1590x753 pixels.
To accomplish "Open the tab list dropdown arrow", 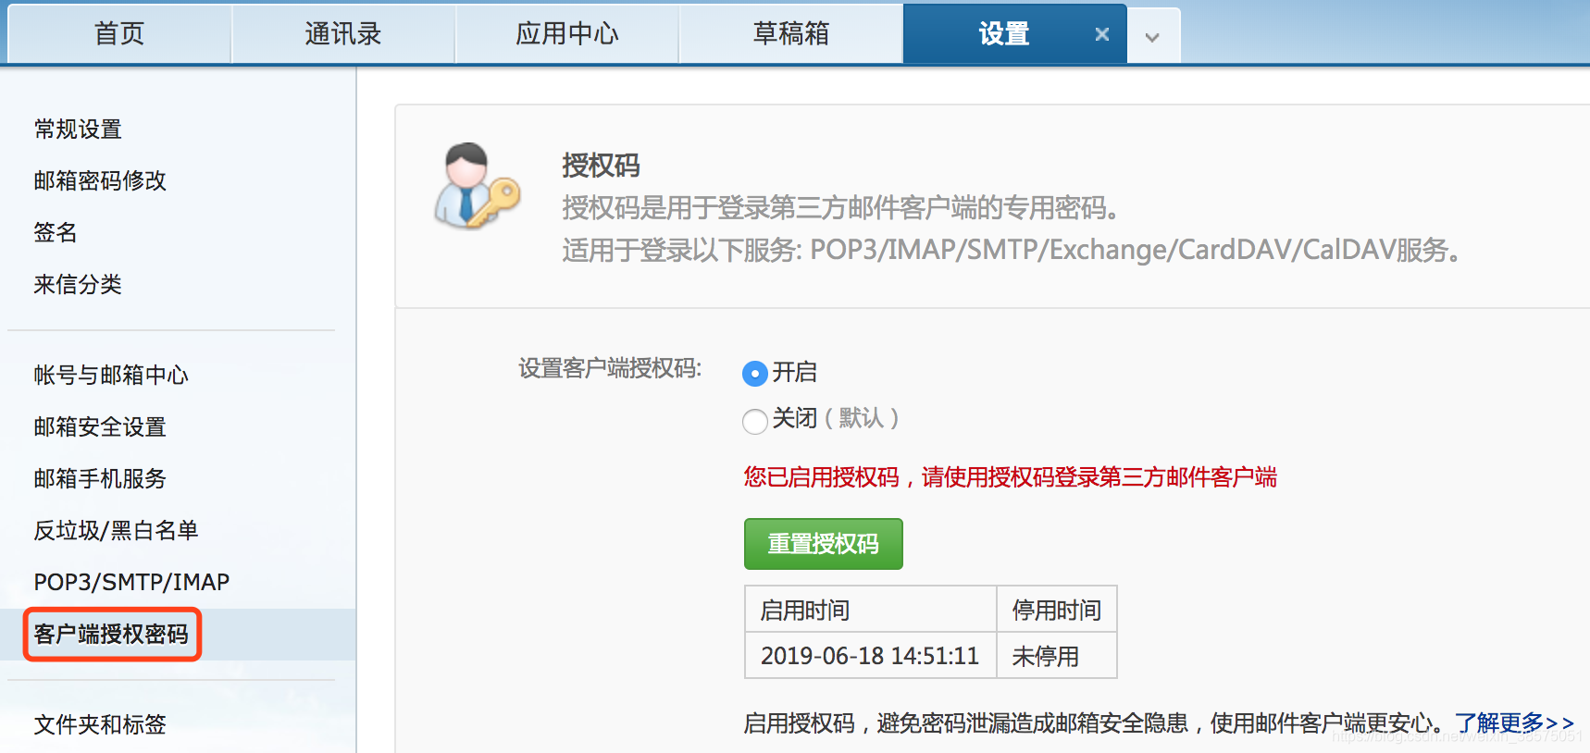I will 1152,37.
